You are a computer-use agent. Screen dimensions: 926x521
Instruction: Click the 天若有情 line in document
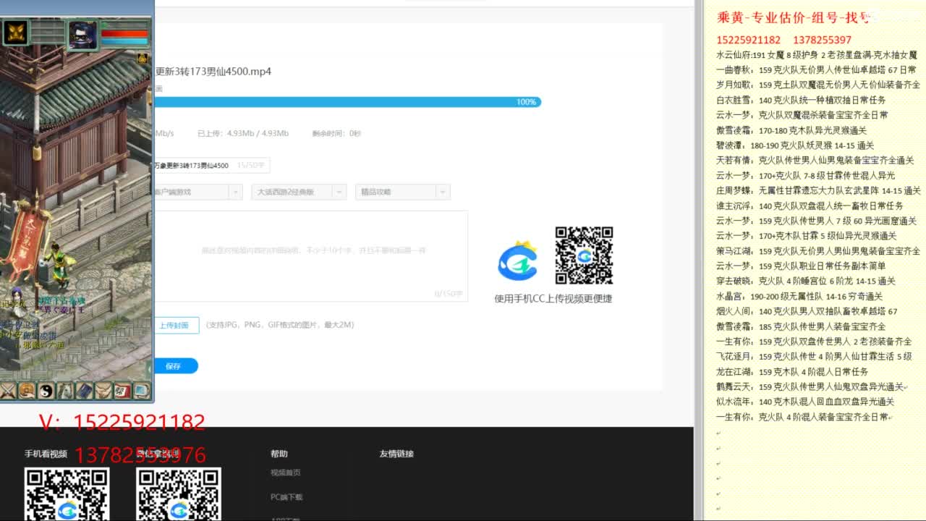815,161
